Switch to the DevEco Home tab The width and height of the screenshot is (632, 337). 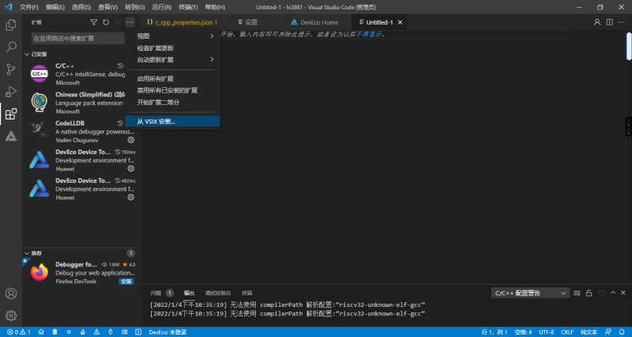pos(318,22)
